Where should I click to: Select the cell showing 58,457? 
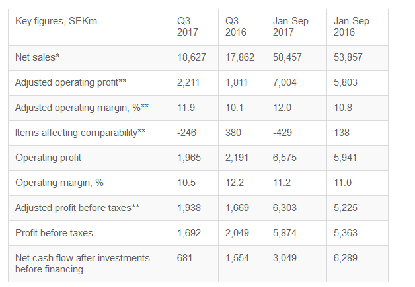coord(287,57)
